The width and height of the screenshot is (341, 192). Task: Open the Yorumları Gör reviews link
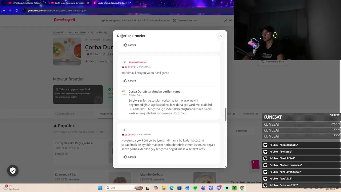pos(105,62)
